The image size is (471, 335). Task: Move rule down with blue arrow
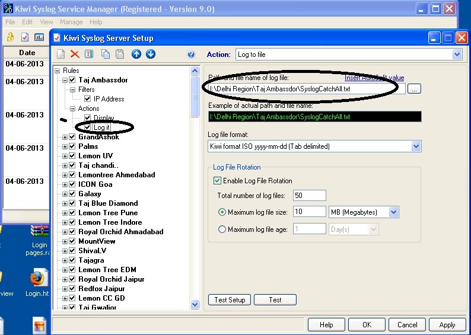(x=151, y=54)
